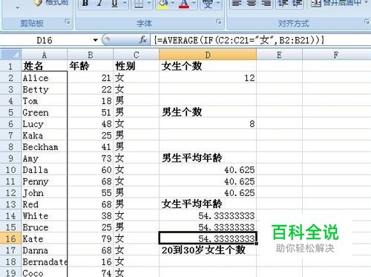
Task: Click the '年龄' header cell
Action: click(x=91, y=66)
